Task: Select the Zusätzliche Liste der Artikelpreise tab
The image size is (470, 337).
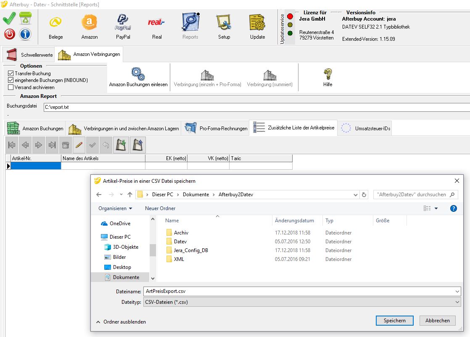Action: click(293, 128)
